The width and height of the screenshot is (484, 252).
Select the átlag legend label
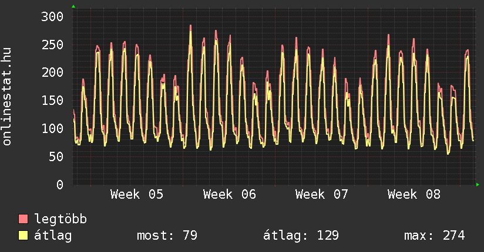click(x=53, y=236)
